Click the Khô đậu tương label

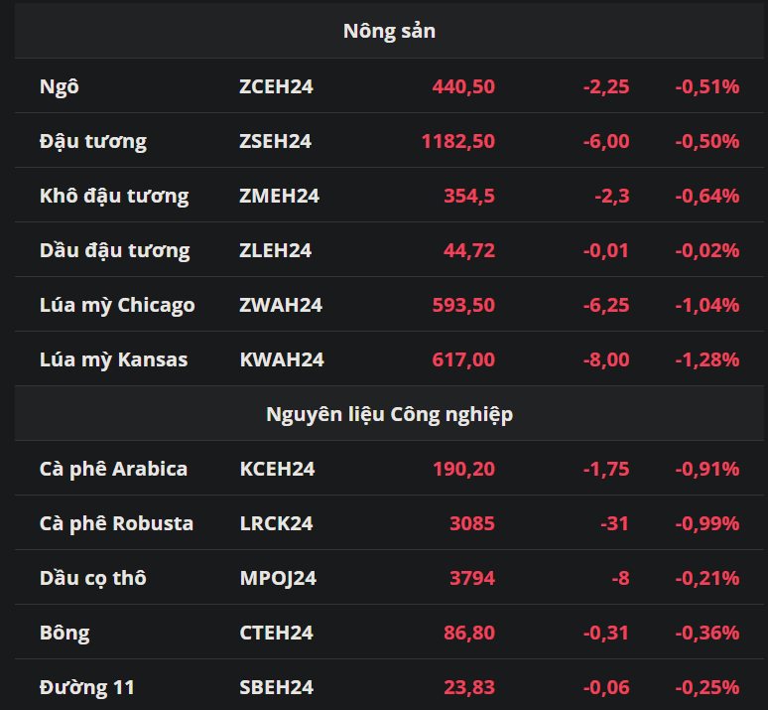[x=113, y=196]
